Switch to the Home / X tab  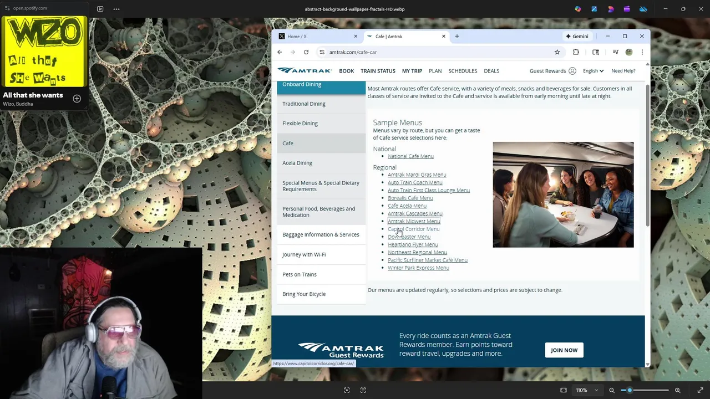pyautogui.click(x=317, y=37)
